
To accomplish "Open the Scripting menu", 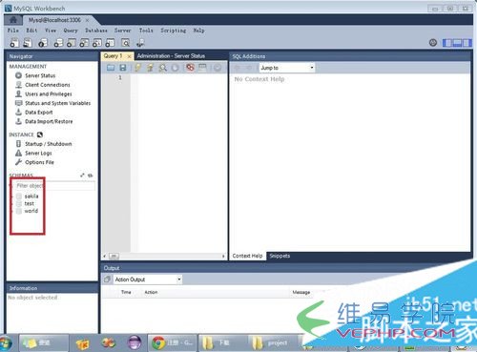I will point(174,31).
